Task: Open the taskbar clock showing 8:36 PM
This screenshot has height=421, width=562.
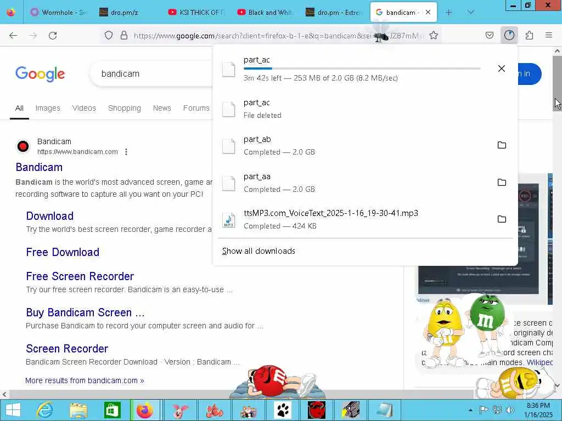Action: [538, 410]
